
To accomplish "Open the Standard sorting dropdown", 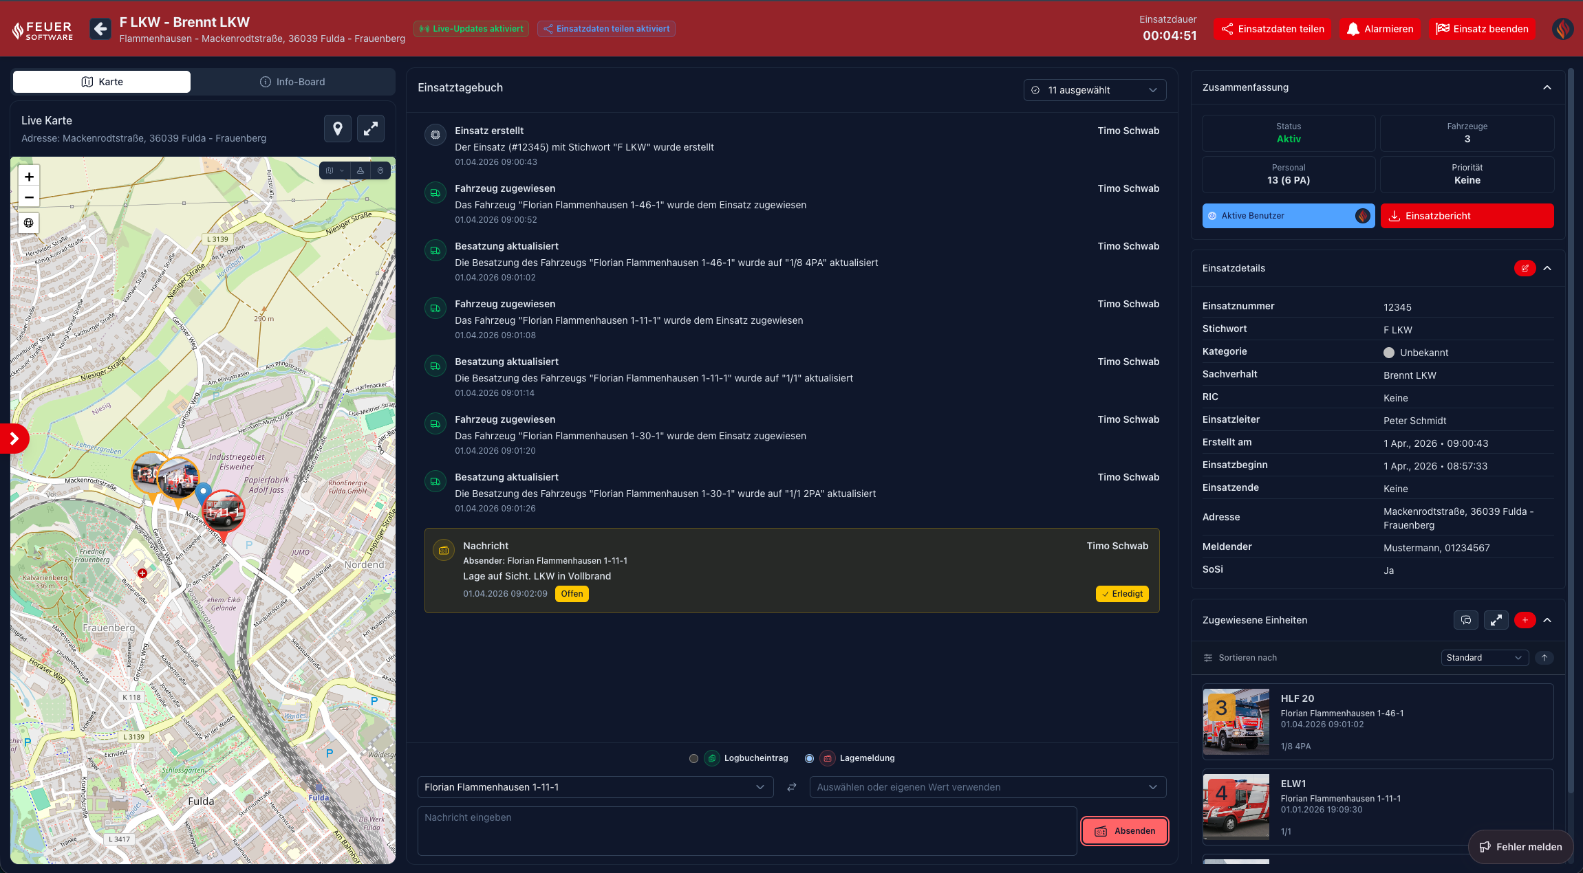I will (1484, 658).
